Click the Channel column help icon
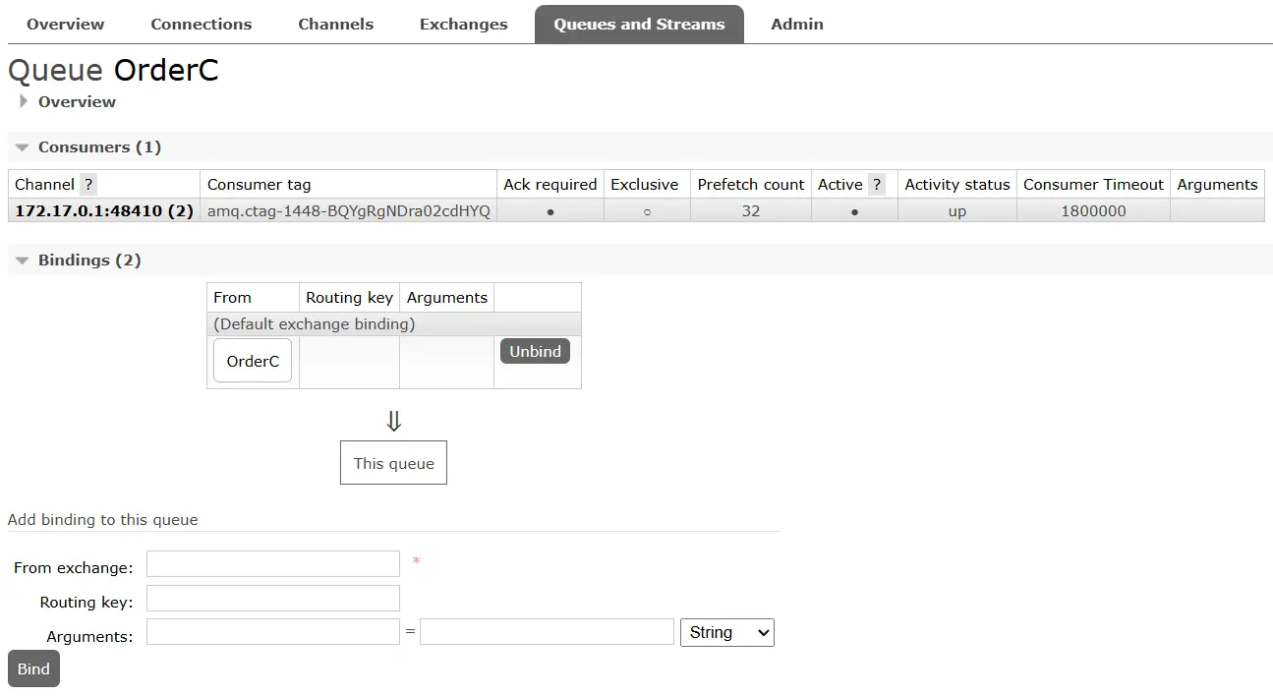 87,184
